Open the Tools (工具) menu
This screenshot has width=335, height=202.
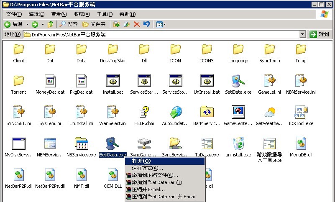click(x=105, y=14)
